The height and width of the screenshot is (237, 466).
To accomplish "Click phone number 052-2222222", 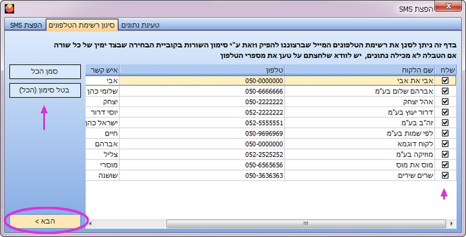I will coord(264,113).
